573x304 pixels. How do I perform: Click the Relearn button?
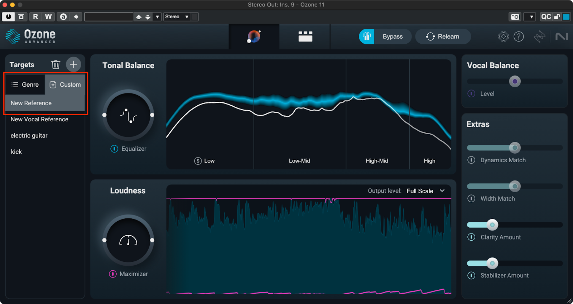coord(443,37)
